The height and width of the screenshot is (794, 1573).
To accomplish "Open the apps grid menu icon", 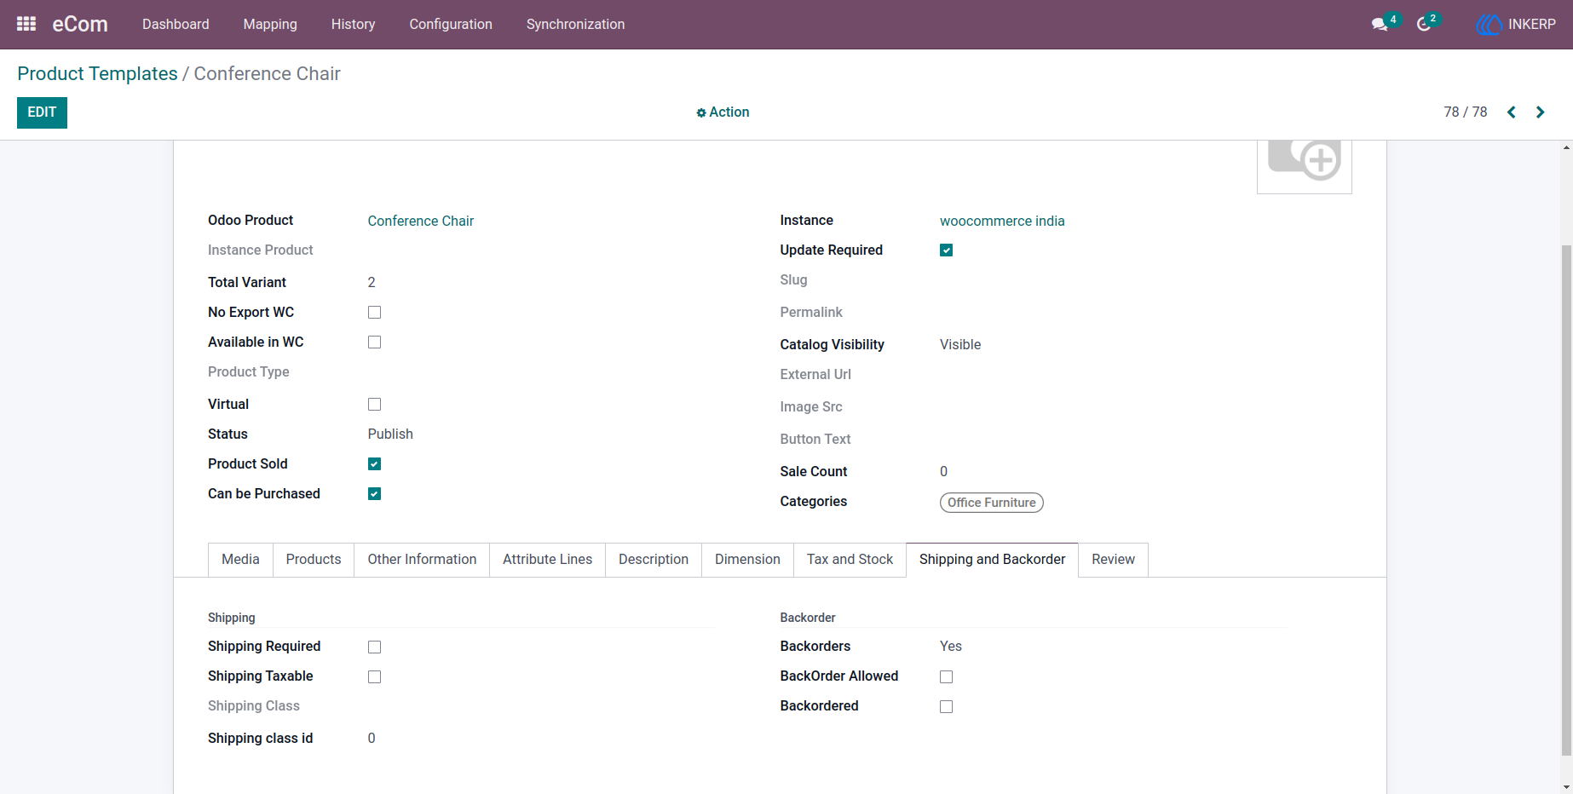I will (26, 24).
